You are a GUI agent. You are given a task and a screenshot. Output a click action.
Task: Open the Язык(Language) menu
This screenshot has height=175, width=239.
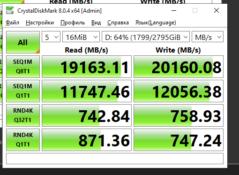click(x=156, y=23)
